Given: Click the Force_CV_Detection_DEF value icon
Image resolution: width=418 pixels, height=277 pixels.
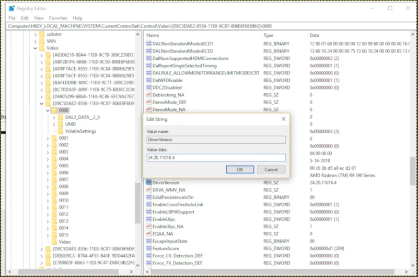Looking at the screenshot, I should tap(149, 256).
